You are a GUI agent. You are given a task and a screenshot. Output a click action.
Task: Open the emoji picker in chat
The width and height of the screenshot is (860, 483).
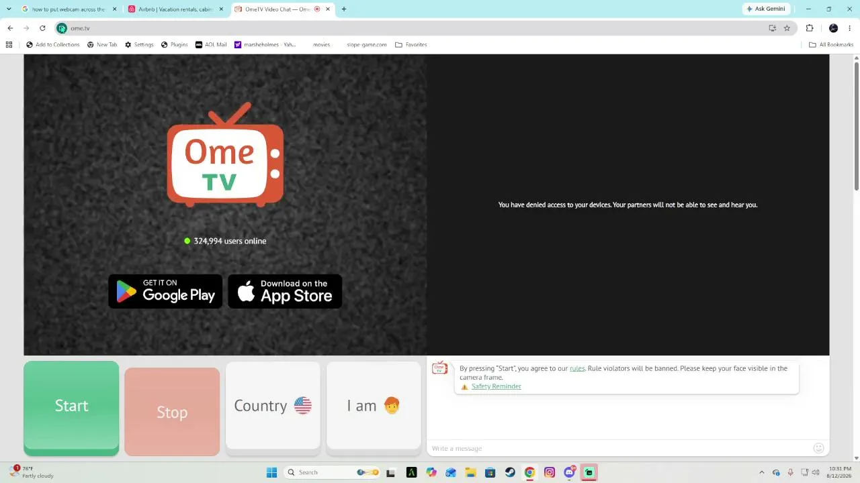818,448
